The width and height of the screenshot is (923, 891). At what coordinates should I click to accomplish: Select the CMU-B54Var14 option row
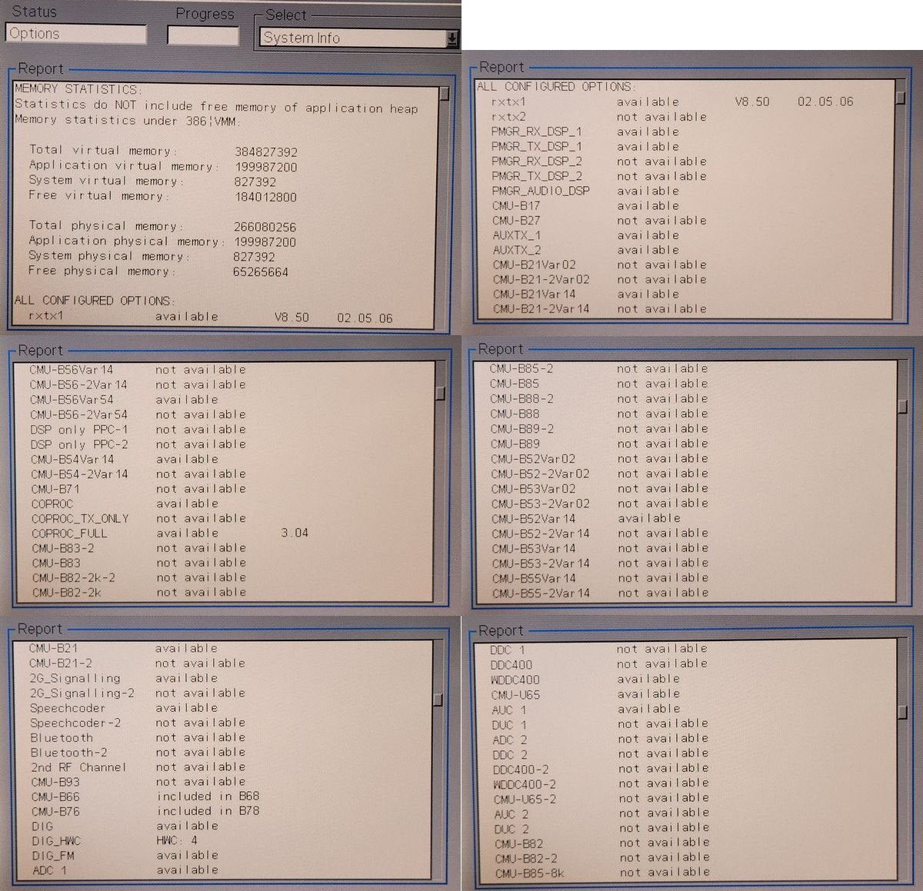[x=125, y=459]
